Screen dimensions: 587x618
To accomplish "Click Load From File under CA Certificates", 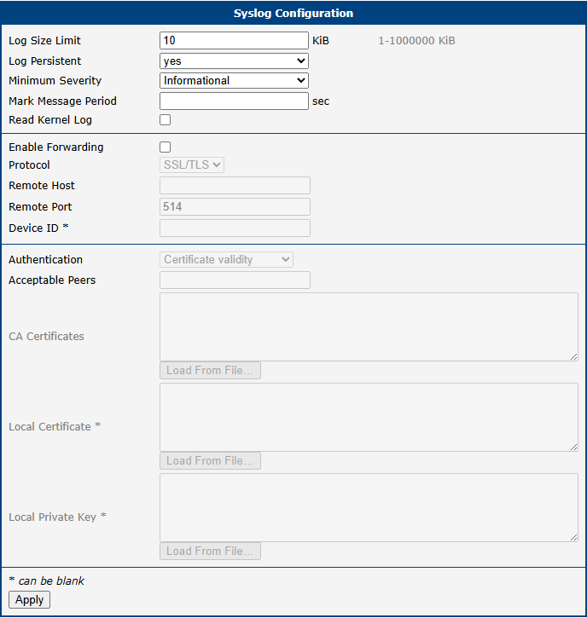I will (x=210, y=371).
